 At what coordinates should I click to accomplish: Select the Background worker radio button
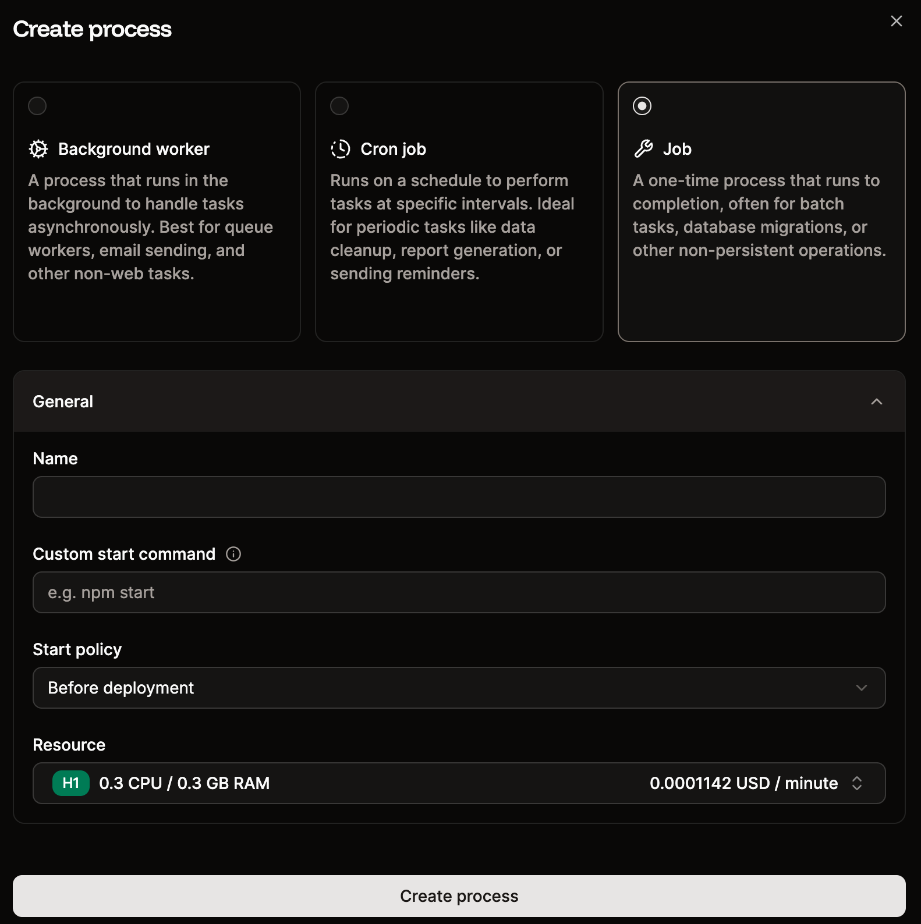(x=37, y=106)
